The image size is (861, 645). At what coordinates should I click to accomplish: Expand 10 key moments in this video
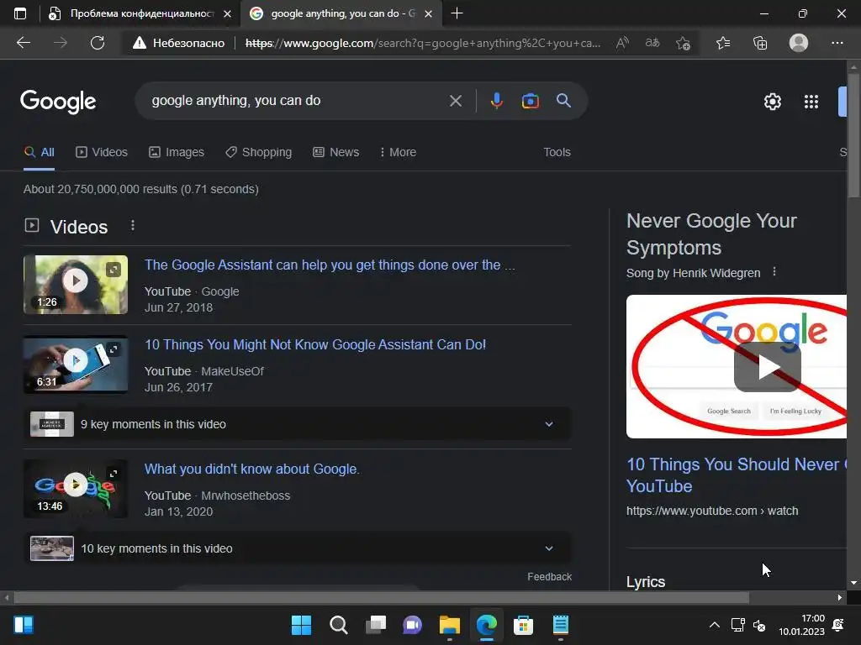coord(297,548)
